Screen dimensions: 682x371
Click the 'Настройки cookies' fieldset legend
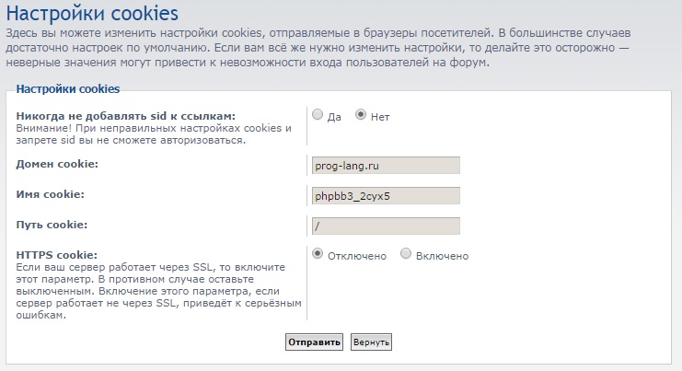[x=67, y=88]
